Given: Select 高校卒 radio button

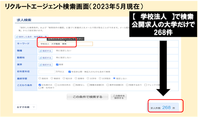Looking at the screenshot, I should [40, 79].
